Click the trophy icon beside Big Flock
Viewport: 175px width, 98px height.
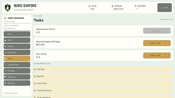35,76
